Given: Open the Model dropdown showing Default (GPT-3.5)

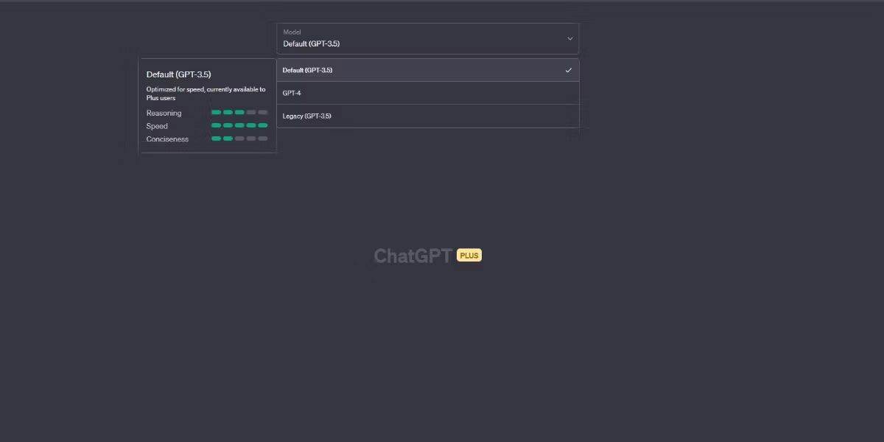Looking at the screenshot, I should tap(427, 38).
